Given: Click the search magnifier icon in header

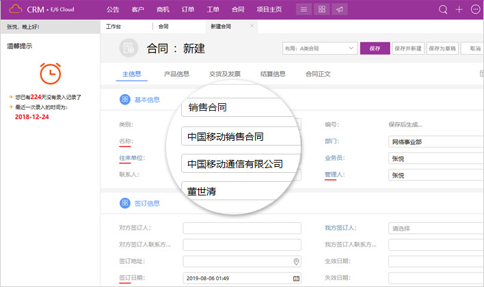Looking at the screenshot, I should tap(443, 10).
